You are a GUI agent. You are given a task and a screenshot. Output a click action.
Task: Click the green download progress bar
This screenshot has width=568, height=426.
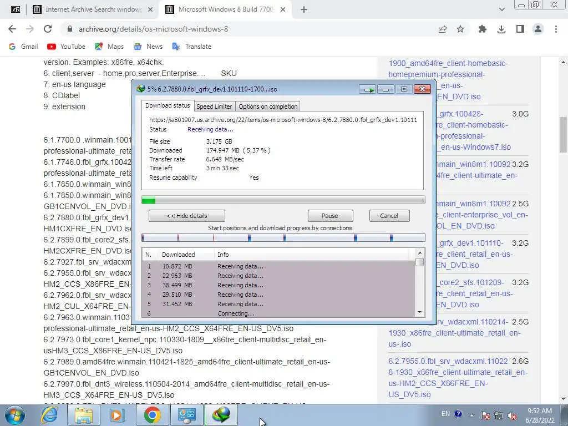(x=283, y=200)
